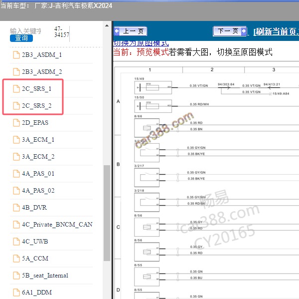Click the switch to original image mode link

141,43
